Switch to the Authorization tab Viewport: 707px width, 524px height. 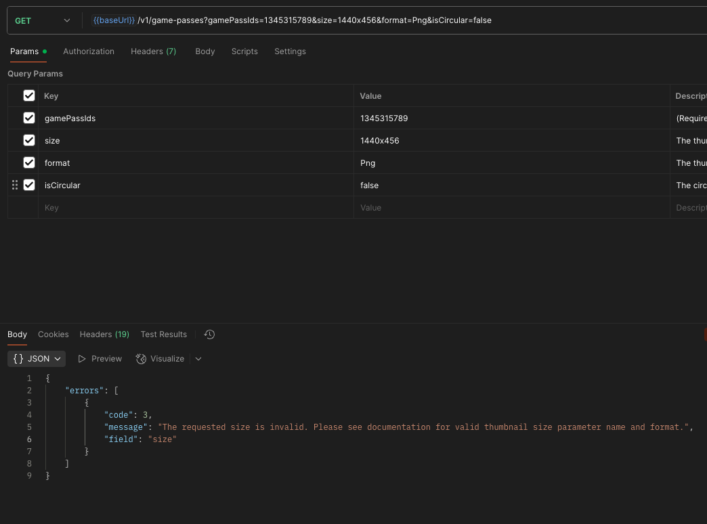[88, 51]
